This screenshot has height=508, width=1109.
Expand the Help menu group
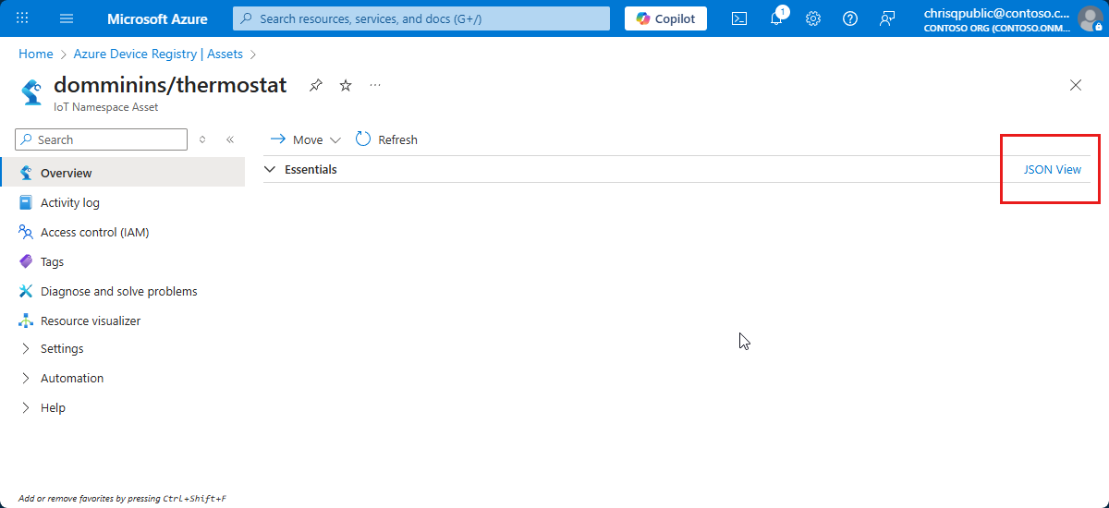[x=26, y=407]
